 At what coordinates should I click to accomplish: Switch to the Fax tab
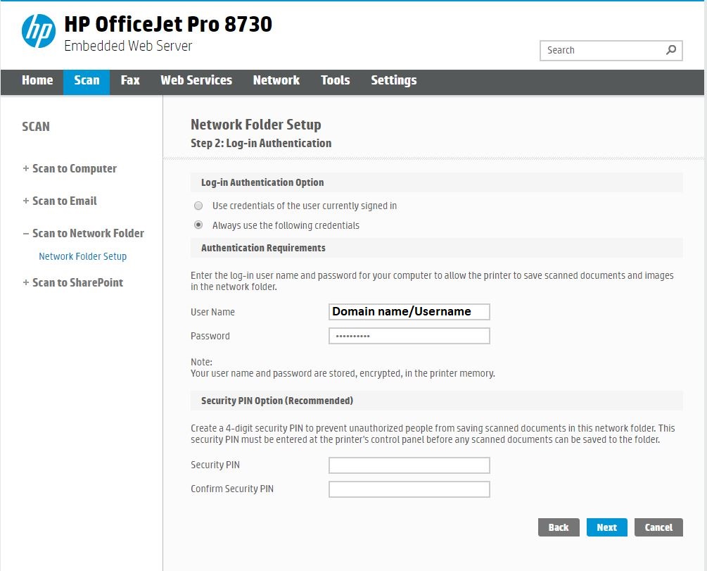pos(130,81)
